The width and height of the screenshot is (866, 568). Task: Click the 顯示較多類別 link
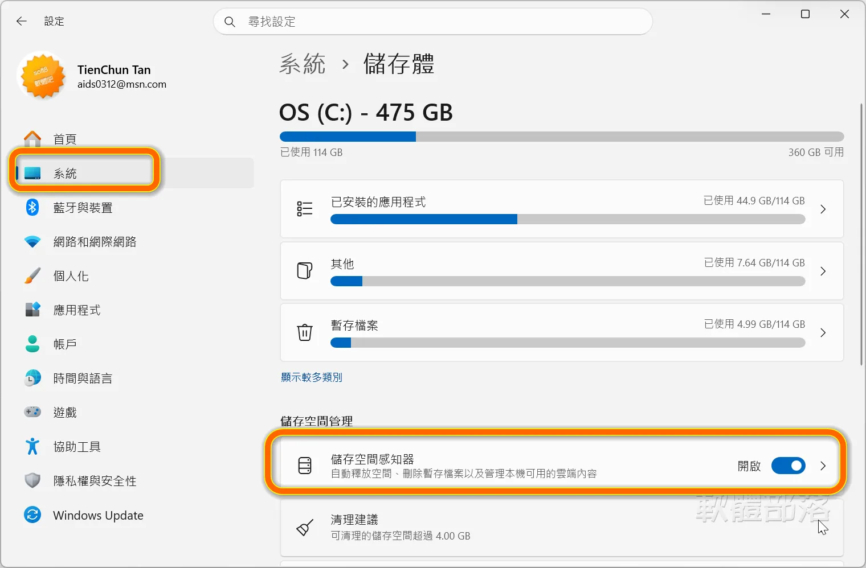(312, 377)
